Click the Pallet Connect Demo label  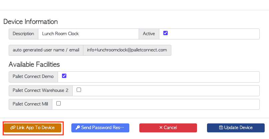click(x=33, y=77)
